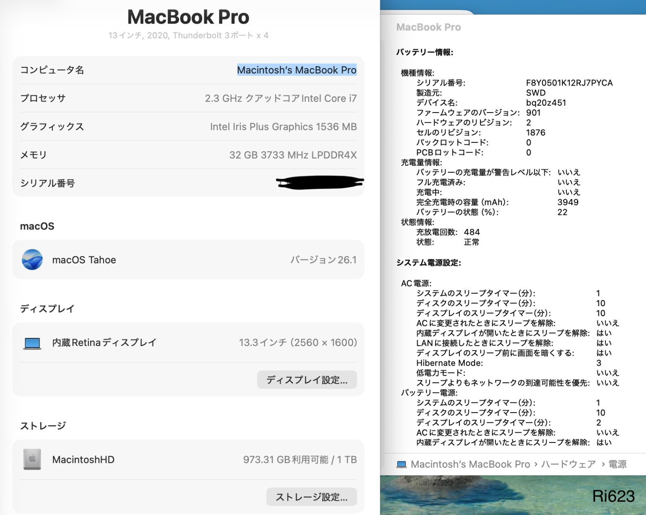The width and height of the screenshot is (646, 515).
Task: Click the 充放電回数 value 484
Action: point(472,232)
